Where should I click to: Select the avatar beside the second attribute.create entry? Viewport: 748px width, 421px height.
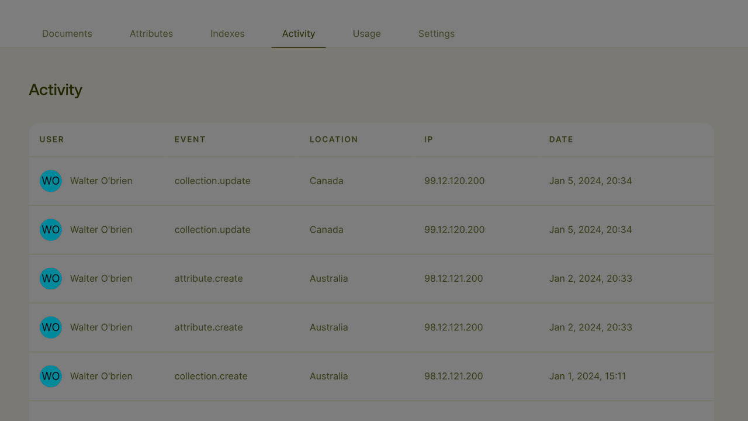(50, 327)
